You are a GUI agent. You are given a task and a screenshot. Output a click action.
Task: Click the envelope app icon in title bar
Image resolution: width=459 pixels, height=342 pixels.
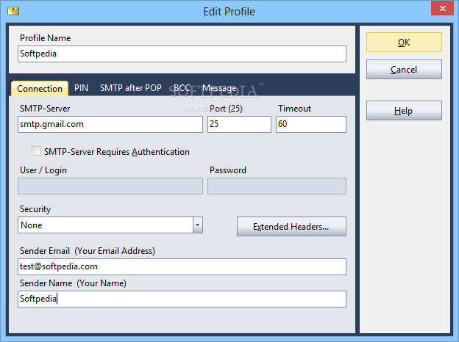(x=13, y=11)
